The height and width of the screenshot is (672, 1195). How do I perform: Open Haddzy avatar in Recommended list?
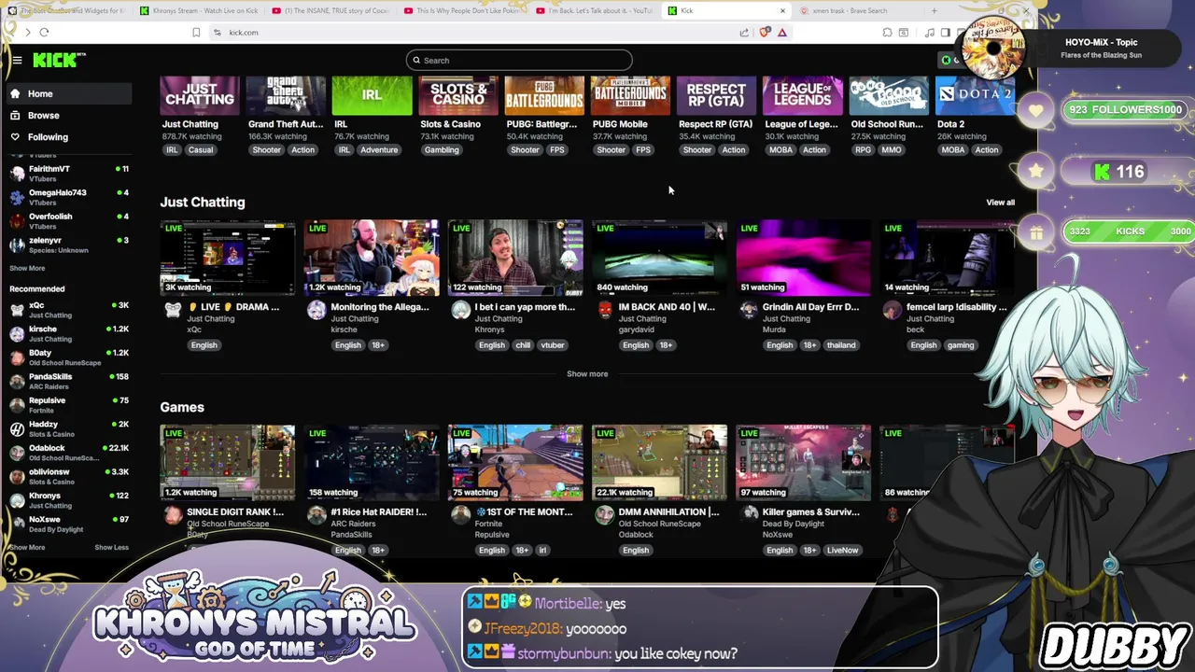click(x=17, y=428)
